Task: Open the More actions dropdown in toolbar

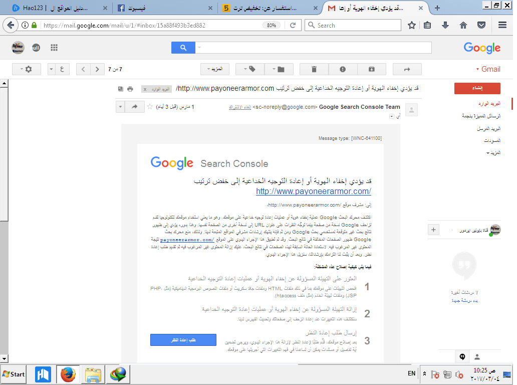Action: pos(215,69)
